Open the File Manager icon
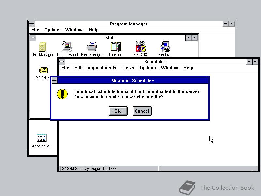This screenshot has height=196, width=261. [x=43, y=49]
